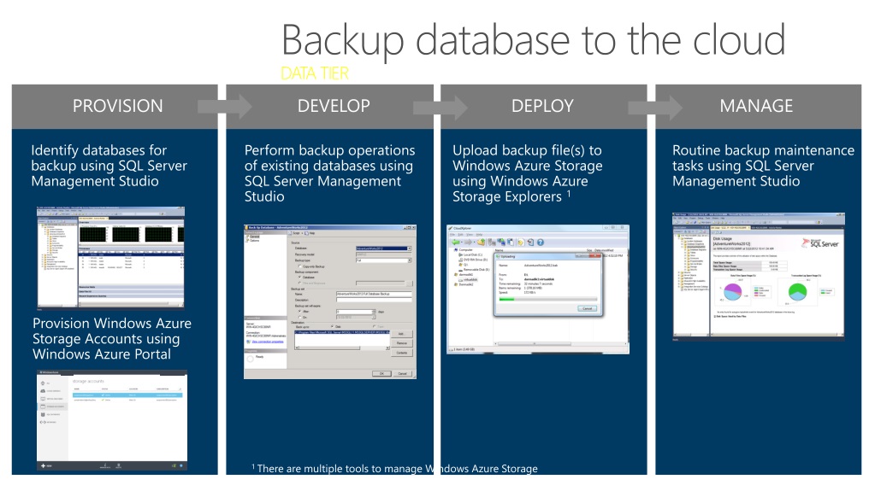Select the Database backup component radio button

300,277
